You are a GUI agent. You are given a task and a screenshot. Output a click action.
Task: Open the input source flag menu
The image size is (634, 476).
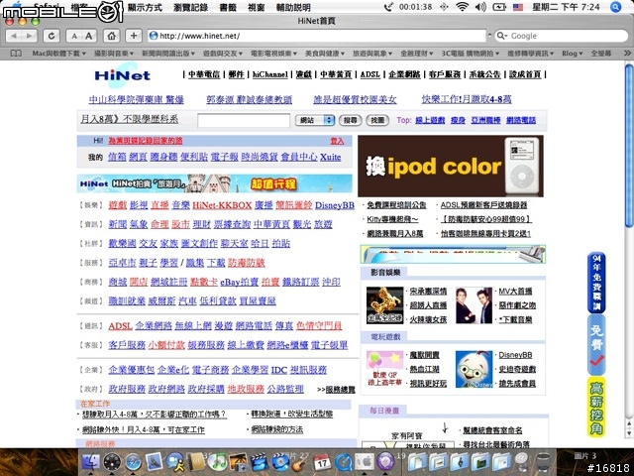(x=518, y=7)
